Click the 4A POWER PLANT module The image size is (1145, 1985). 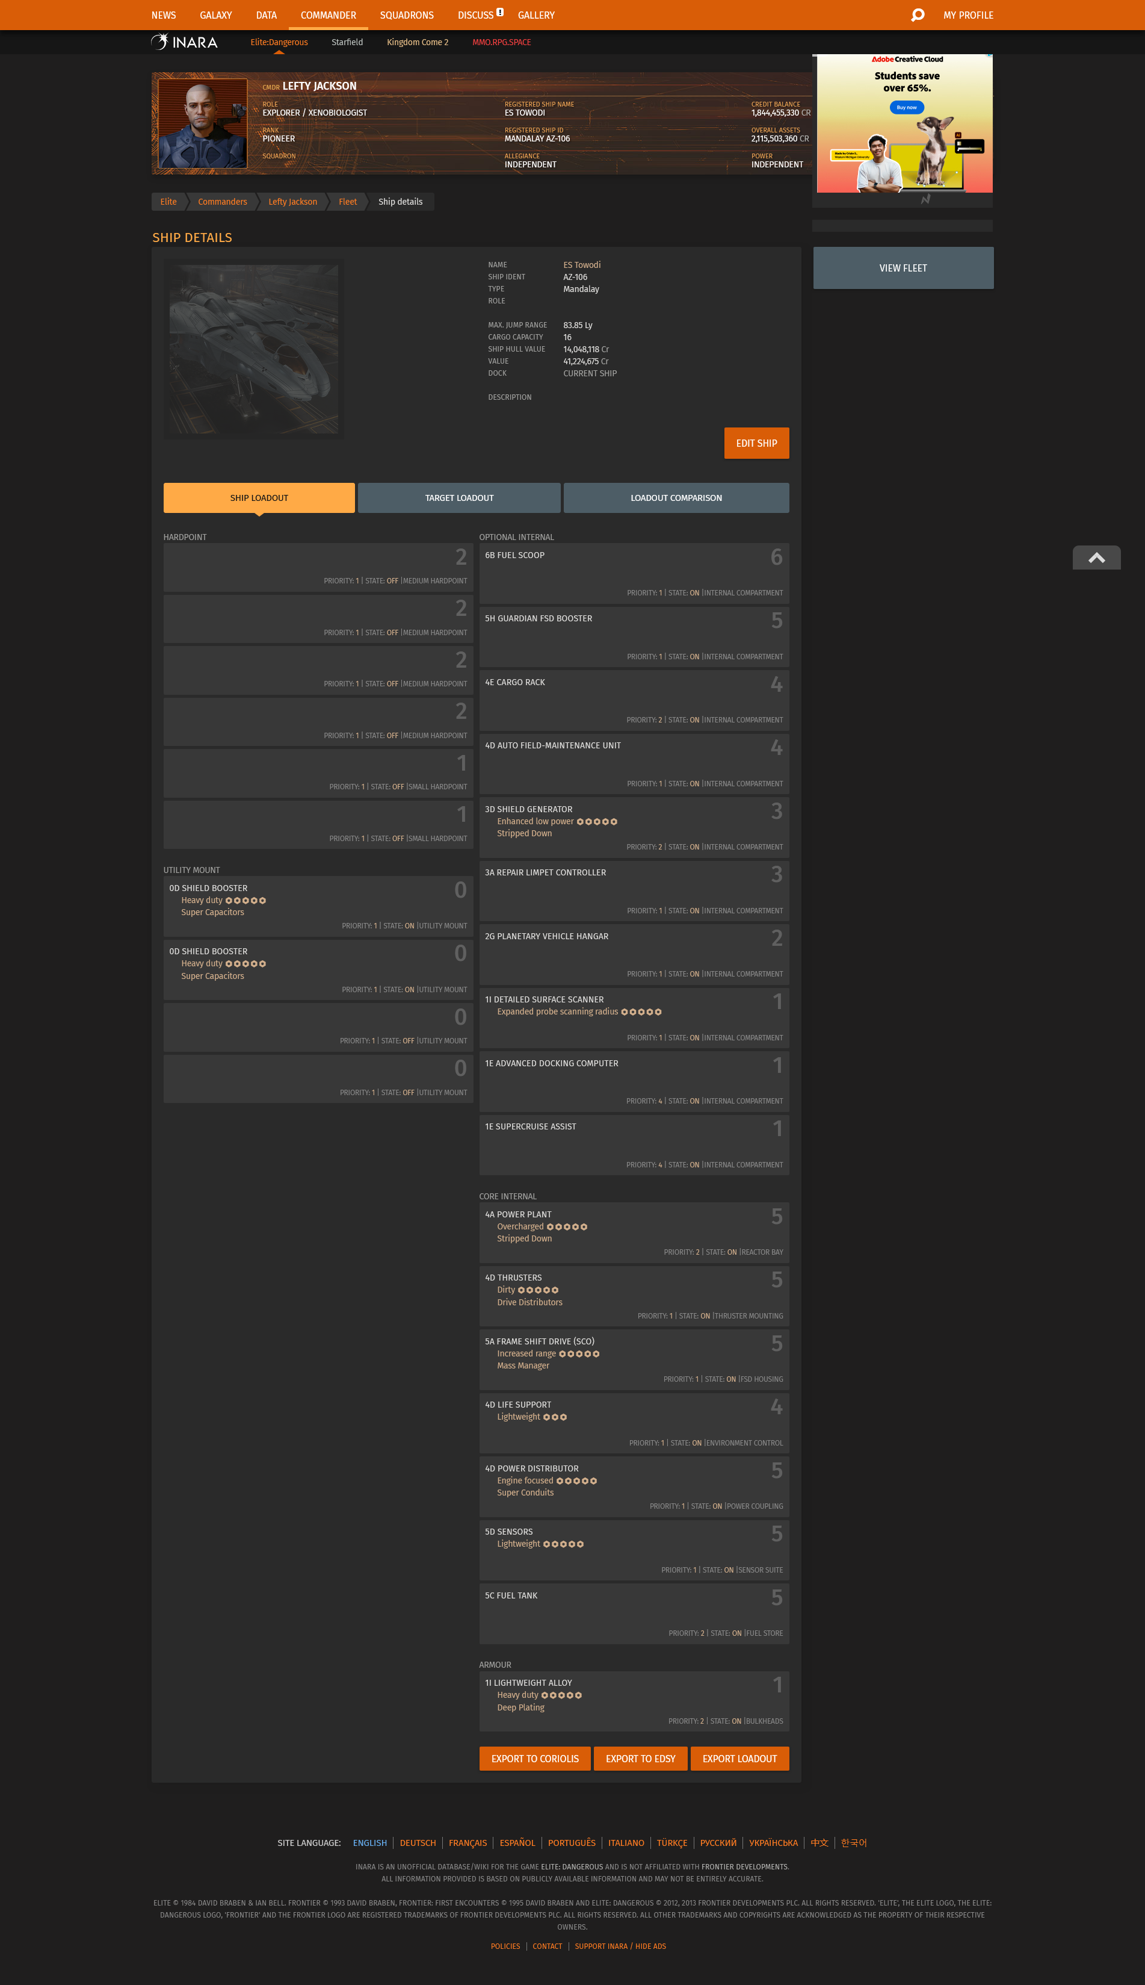634,1233
